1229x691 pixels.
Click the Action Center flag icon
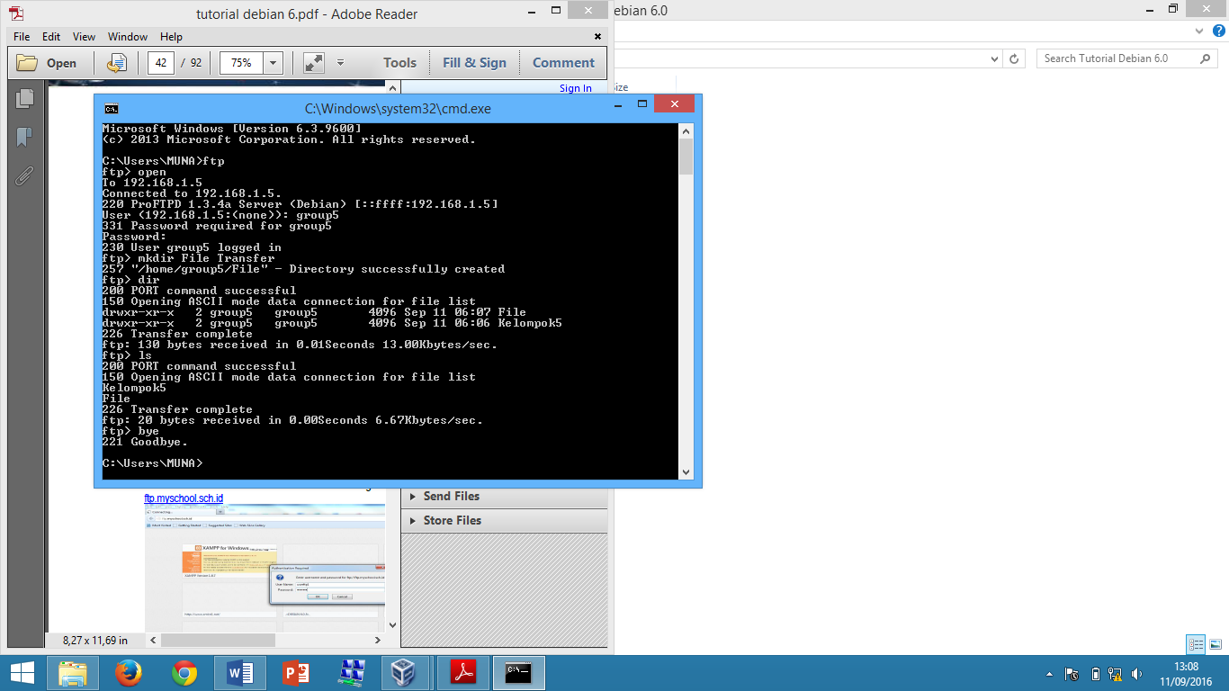1072,674
